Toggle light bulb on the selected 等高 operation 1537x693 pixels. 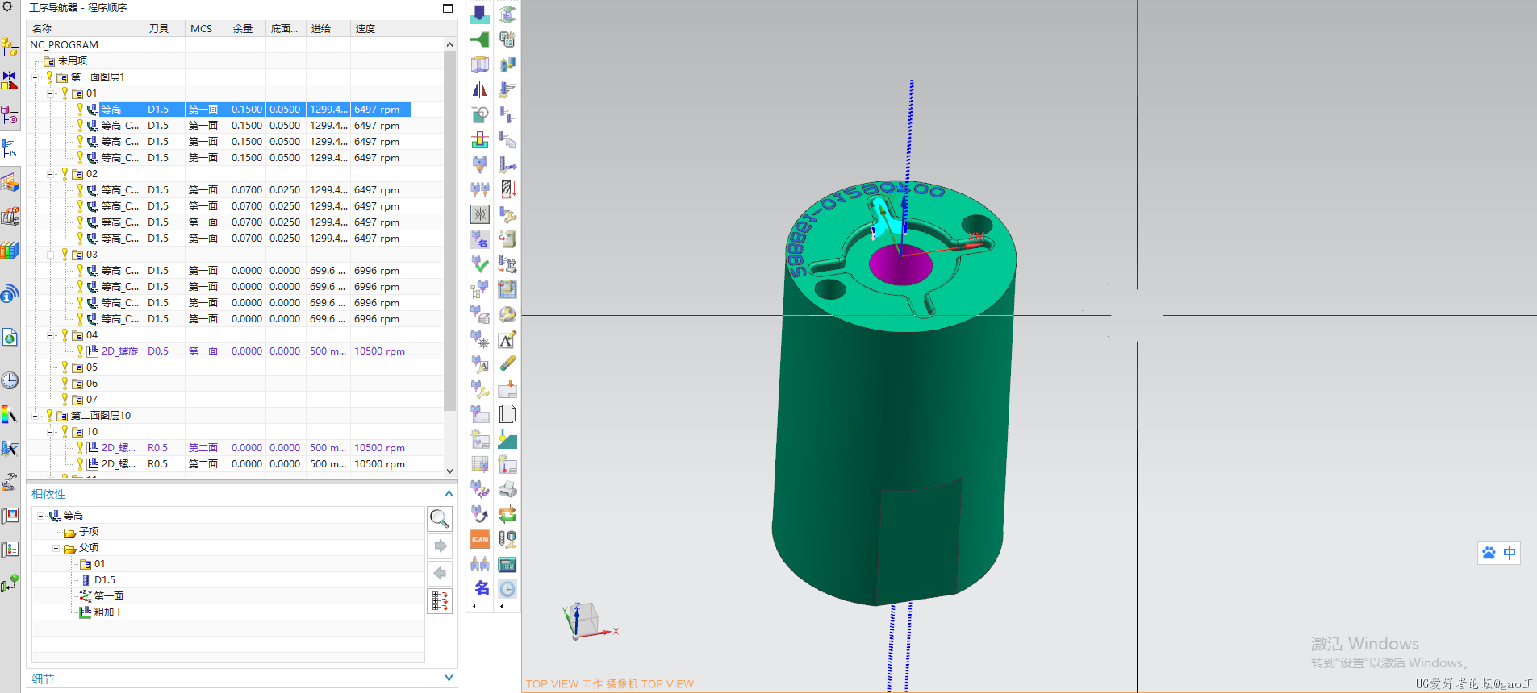click(x=80, y=109)
